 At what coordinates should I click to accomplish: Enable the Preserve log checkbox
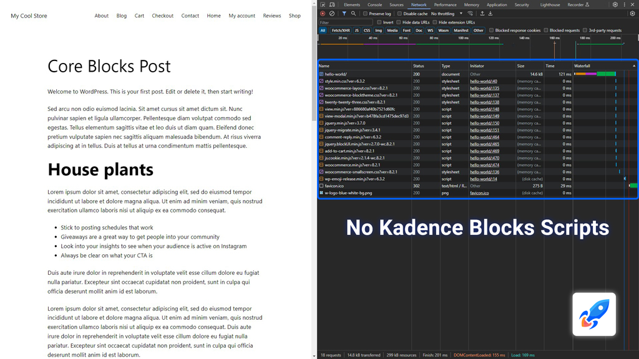(365, 14)
